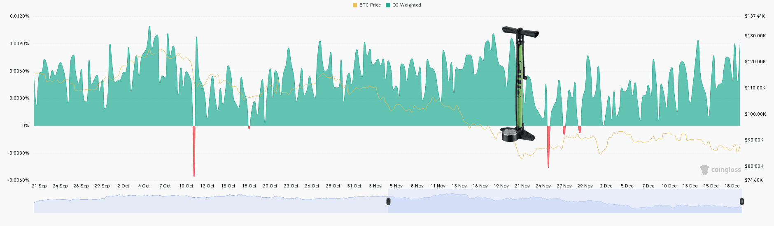The width and height of the screenshot is (774, 226).
Task: Click the green OI-Weighted legend swatch
Action: tap(388, 5)
